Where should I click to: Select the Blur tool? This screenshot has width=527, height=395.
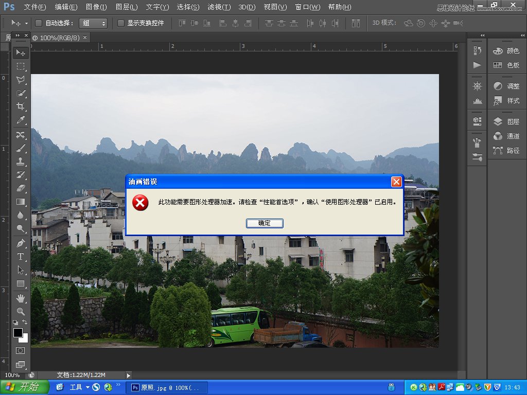21,215
